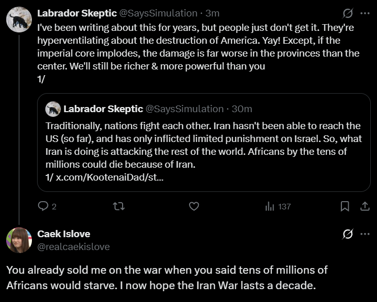Open Caek Islove's profile avatar

[x=19, y=240]
